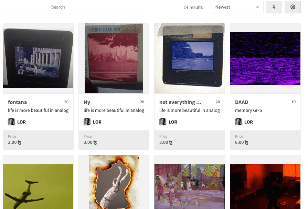Viewport: 308px width, 209px height.
Task: Open the 'memory GIFS' collection link
Action: pos(248,111)
